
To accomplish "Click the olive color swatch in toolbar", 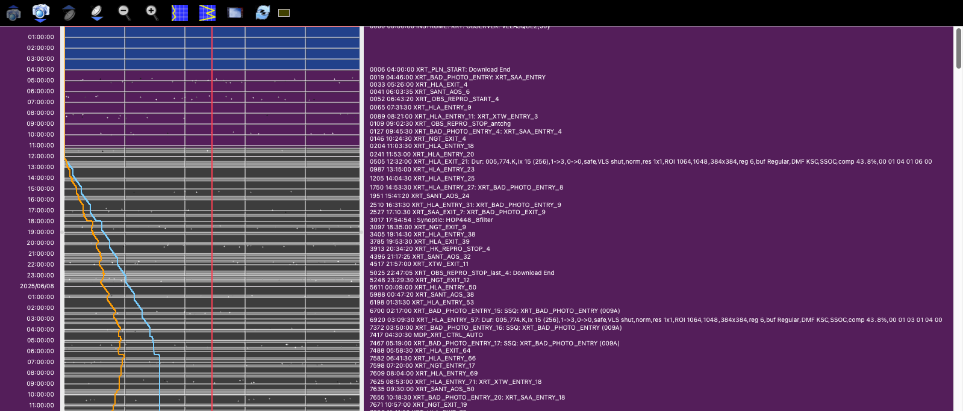I will pos(284,13).
